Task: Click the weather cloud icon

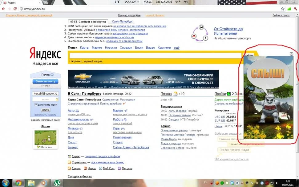Action: pos(175,94)
